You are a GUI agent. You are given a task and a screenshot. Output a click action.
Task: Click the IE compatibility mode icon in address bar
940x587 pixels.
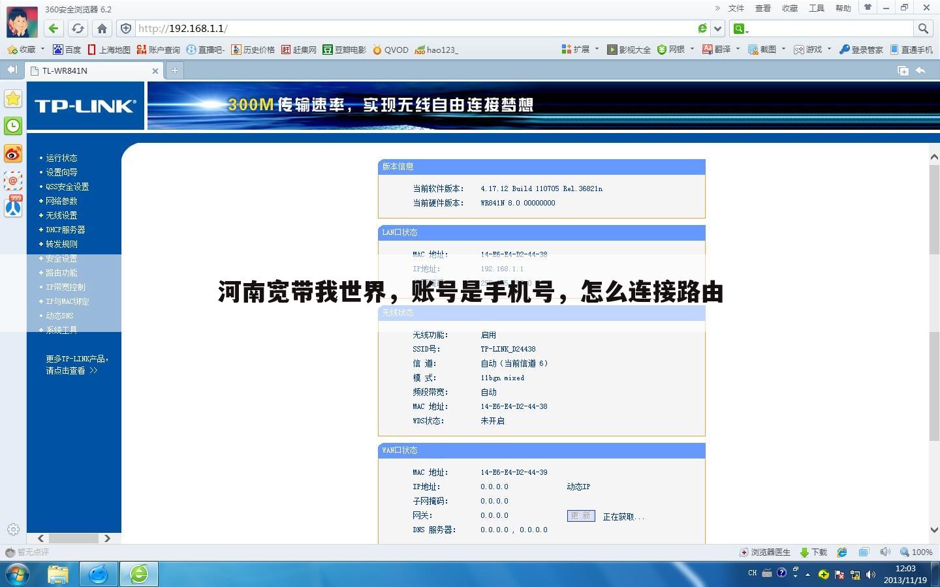click(702, 28)
